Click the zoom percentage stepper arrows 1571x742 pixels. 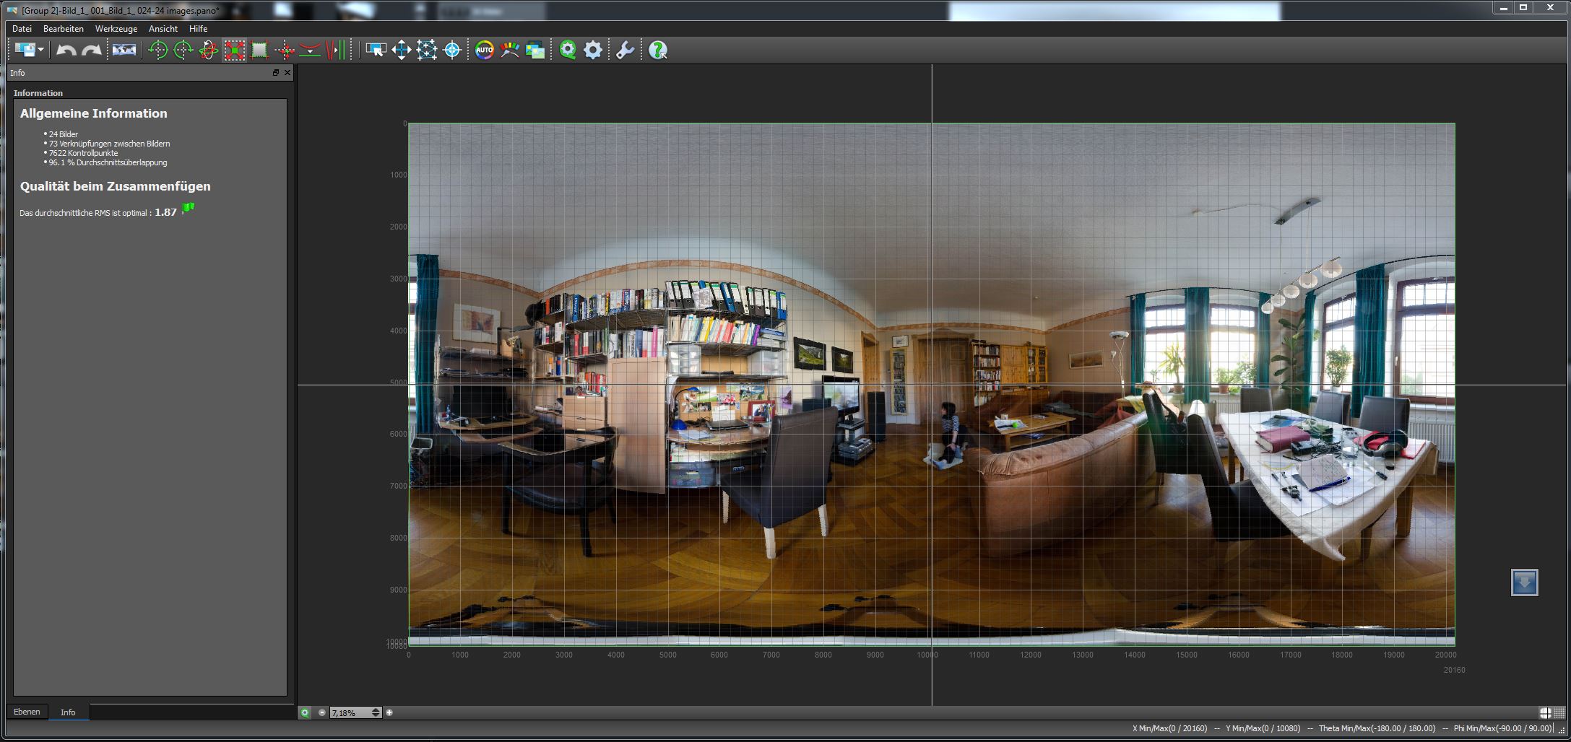click(x=376, y=712)
